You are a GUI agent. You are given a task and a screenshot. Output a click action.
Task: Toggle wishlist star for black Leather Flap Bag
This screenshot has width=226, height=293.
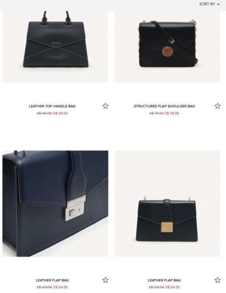[218, 280]
